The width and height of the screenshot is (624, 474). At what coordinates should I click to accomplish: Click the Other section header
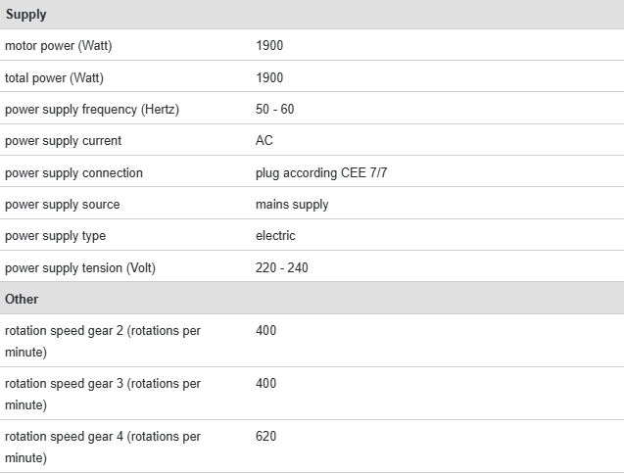tap(22, 299)
